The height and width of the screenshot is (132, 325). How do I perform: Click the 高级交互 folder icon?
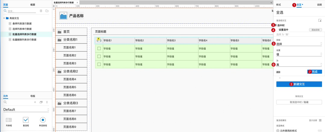(7, 18)
